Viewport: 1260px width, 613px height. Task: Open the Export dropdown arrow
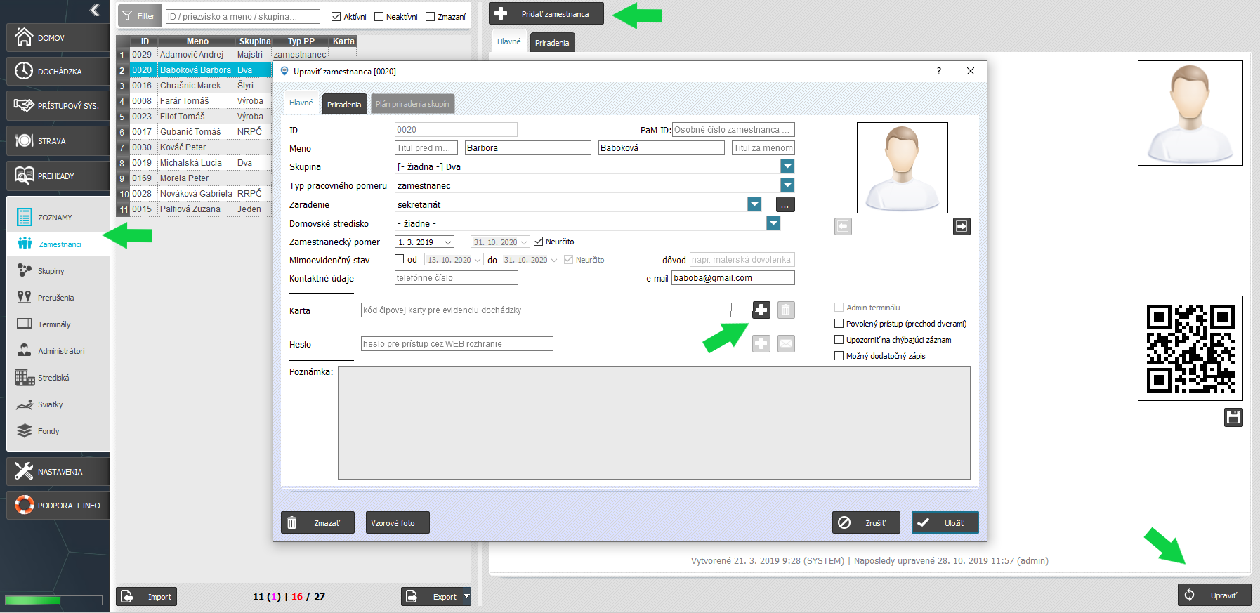click(x=466, y=596)
